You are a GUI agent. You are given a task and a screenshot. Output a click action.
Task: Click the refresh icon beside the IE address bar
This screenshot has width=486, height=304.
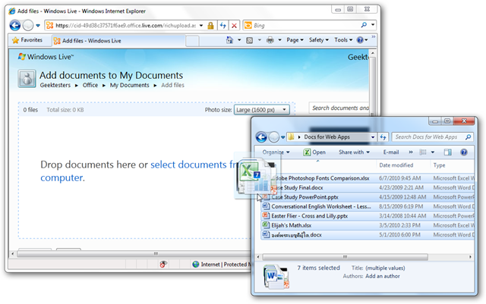(x=222, y=25)
